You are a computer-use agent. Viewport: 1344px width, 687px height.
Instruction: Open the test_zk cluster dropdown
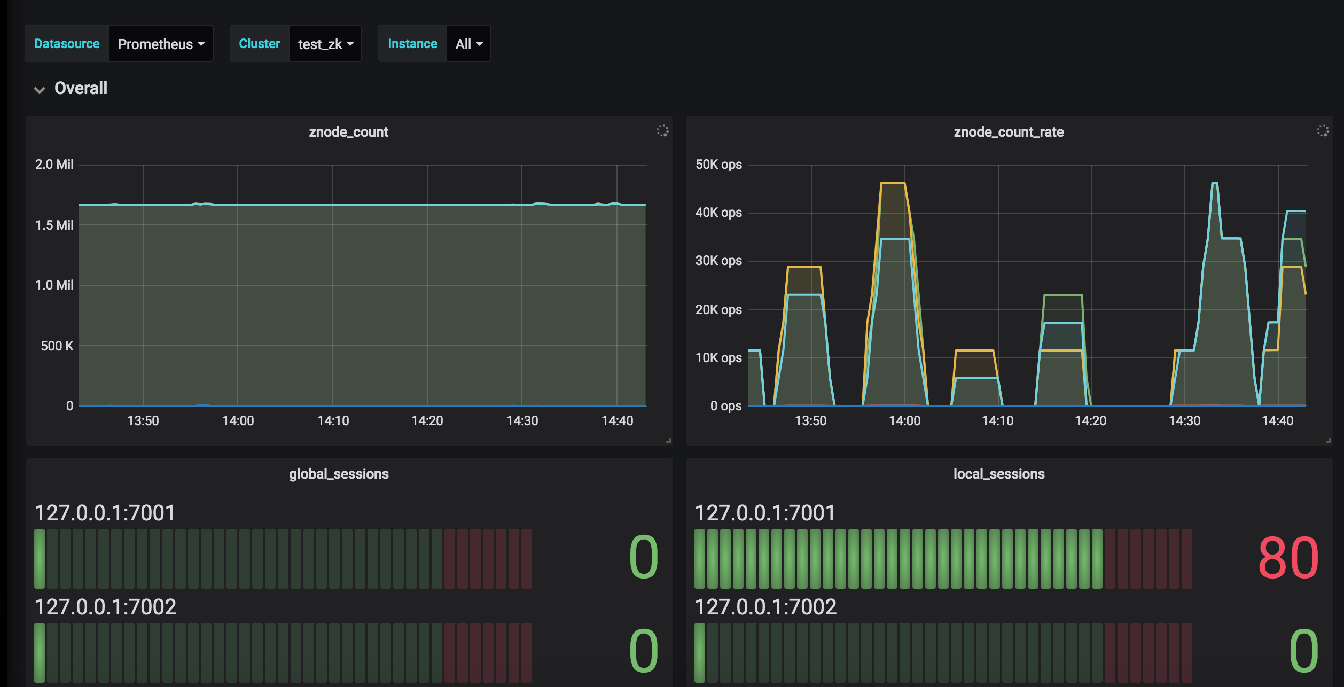(325, 44)
